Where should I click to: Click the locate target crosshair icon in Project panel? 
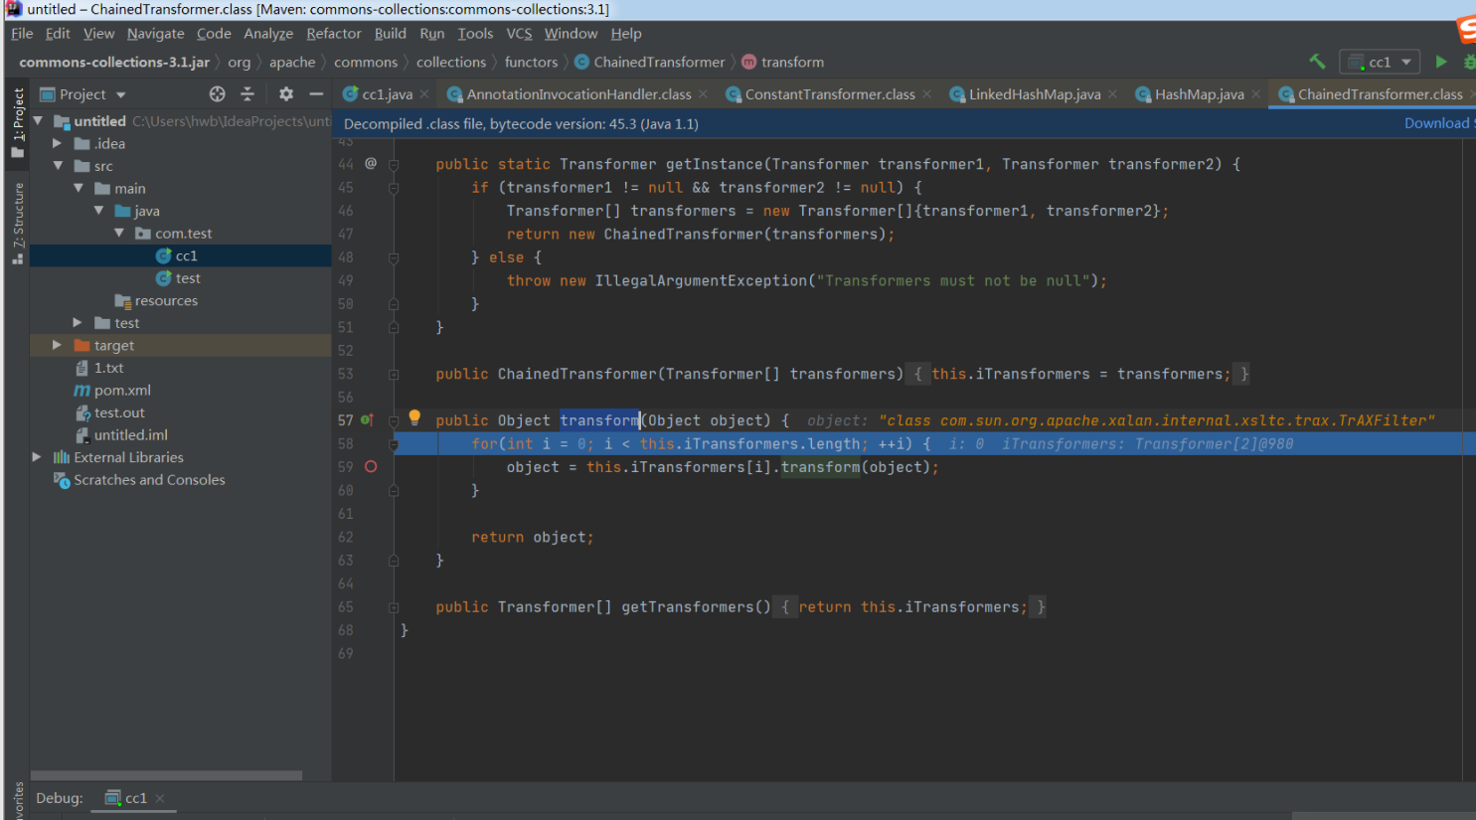coord(217,93)
